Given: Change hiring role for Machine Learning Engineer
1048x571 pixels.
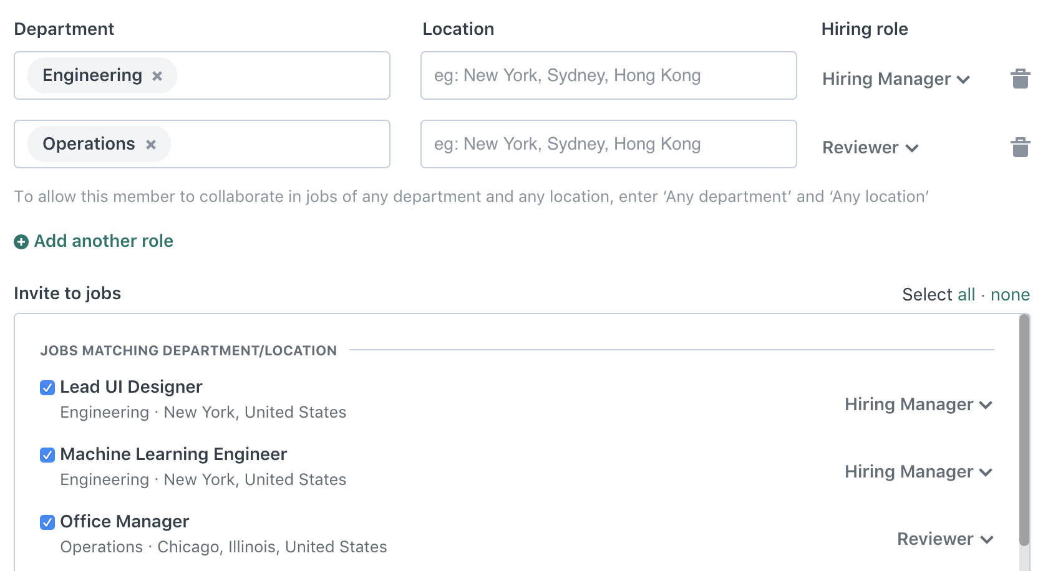Looking at the screenshot, I should point(918,472).
